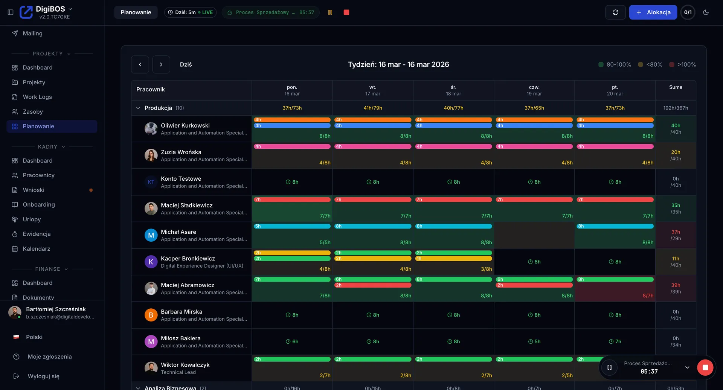The height and width of the screenshot is (390, 723).
Task: Toggle the sidebar collapse icon
Action: click(11, 12)
